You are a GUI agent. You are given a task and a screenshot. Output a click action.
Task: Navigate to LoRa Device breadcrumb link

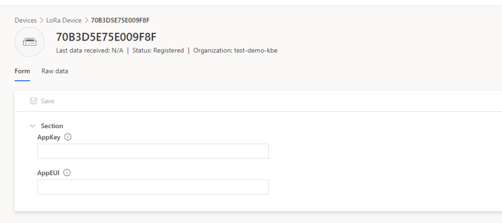(63, 20)
